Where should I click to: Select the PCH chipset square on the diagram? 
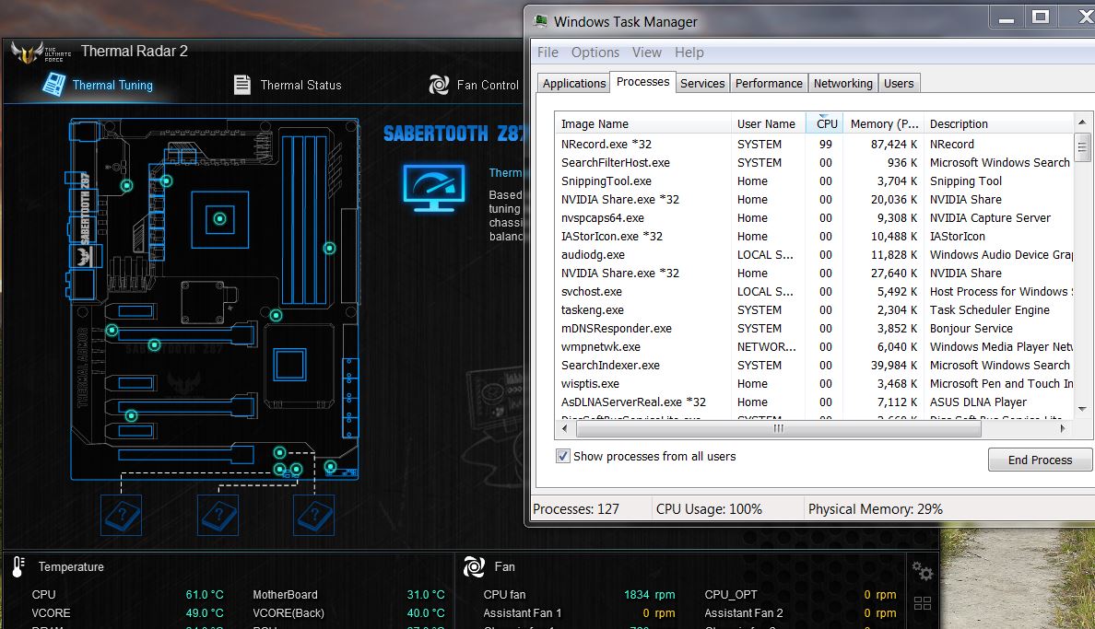pos(289,365)
